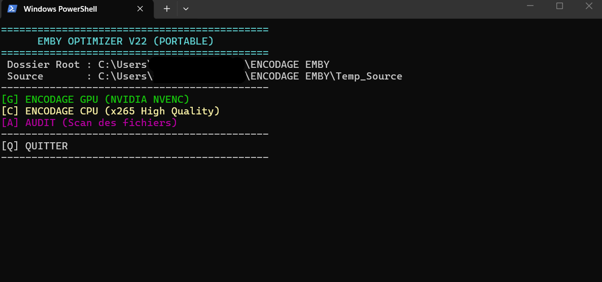Click the Source label text
Screen dimensions: 602x282
point(25,76)
